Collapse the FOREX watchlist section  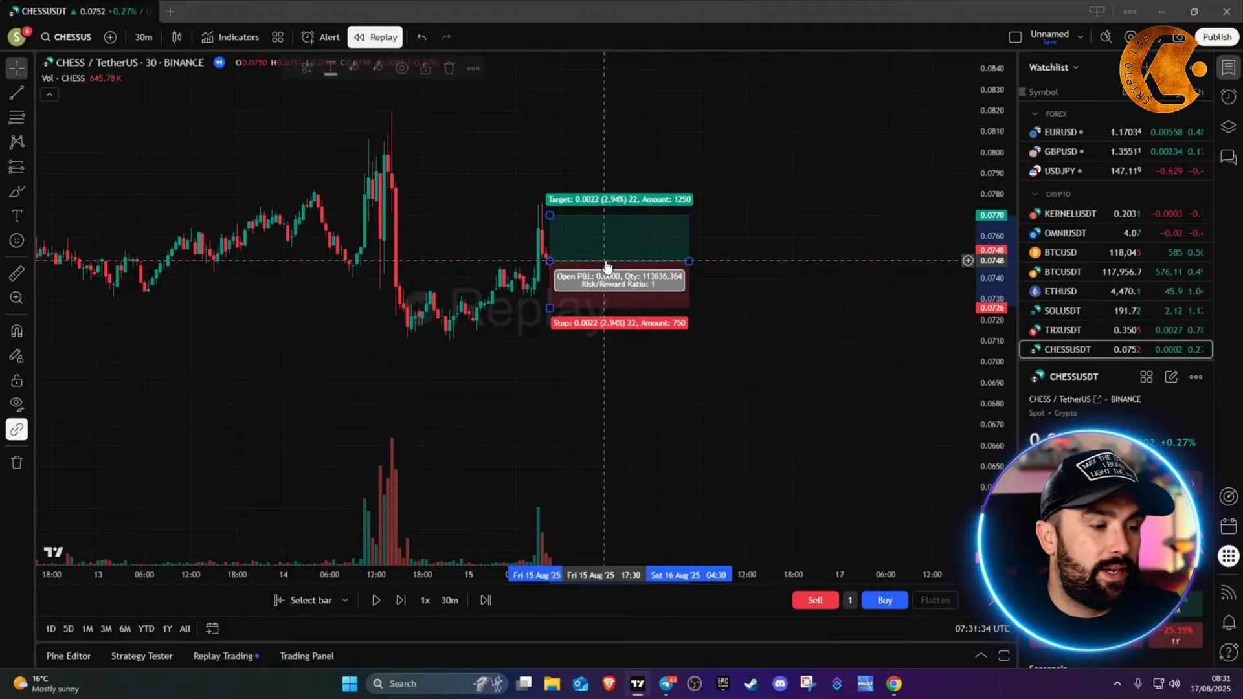(x=1035, y=114)
